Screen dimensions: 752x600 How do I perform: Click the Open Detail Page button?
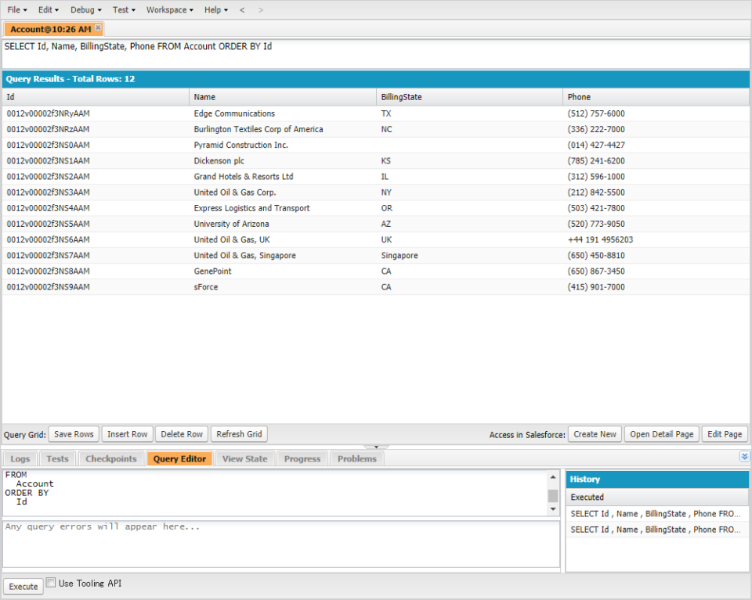click(661, 434)
